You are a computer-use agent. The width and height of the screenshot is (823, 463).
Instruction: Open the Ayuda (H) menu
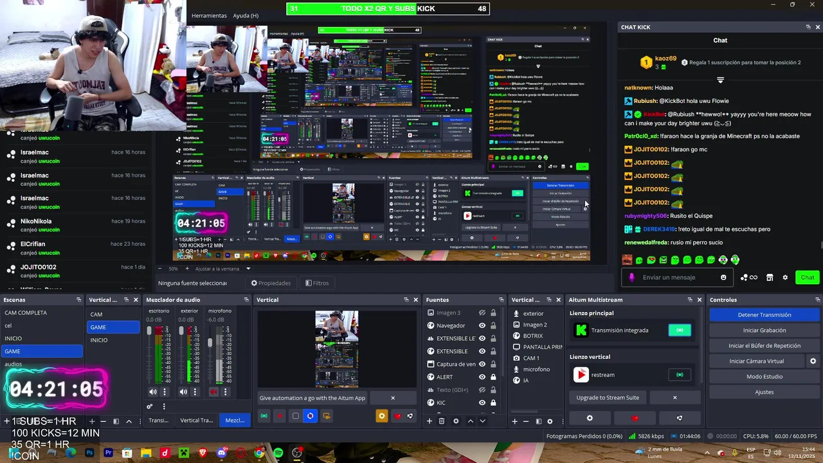tap(246, 15)
